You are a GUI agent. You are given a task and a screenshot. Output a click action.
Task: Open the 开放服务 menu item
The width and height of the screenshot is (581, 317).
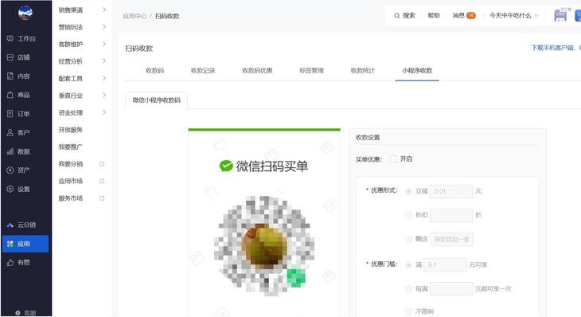pyautogui.click(x=70, y=130)
